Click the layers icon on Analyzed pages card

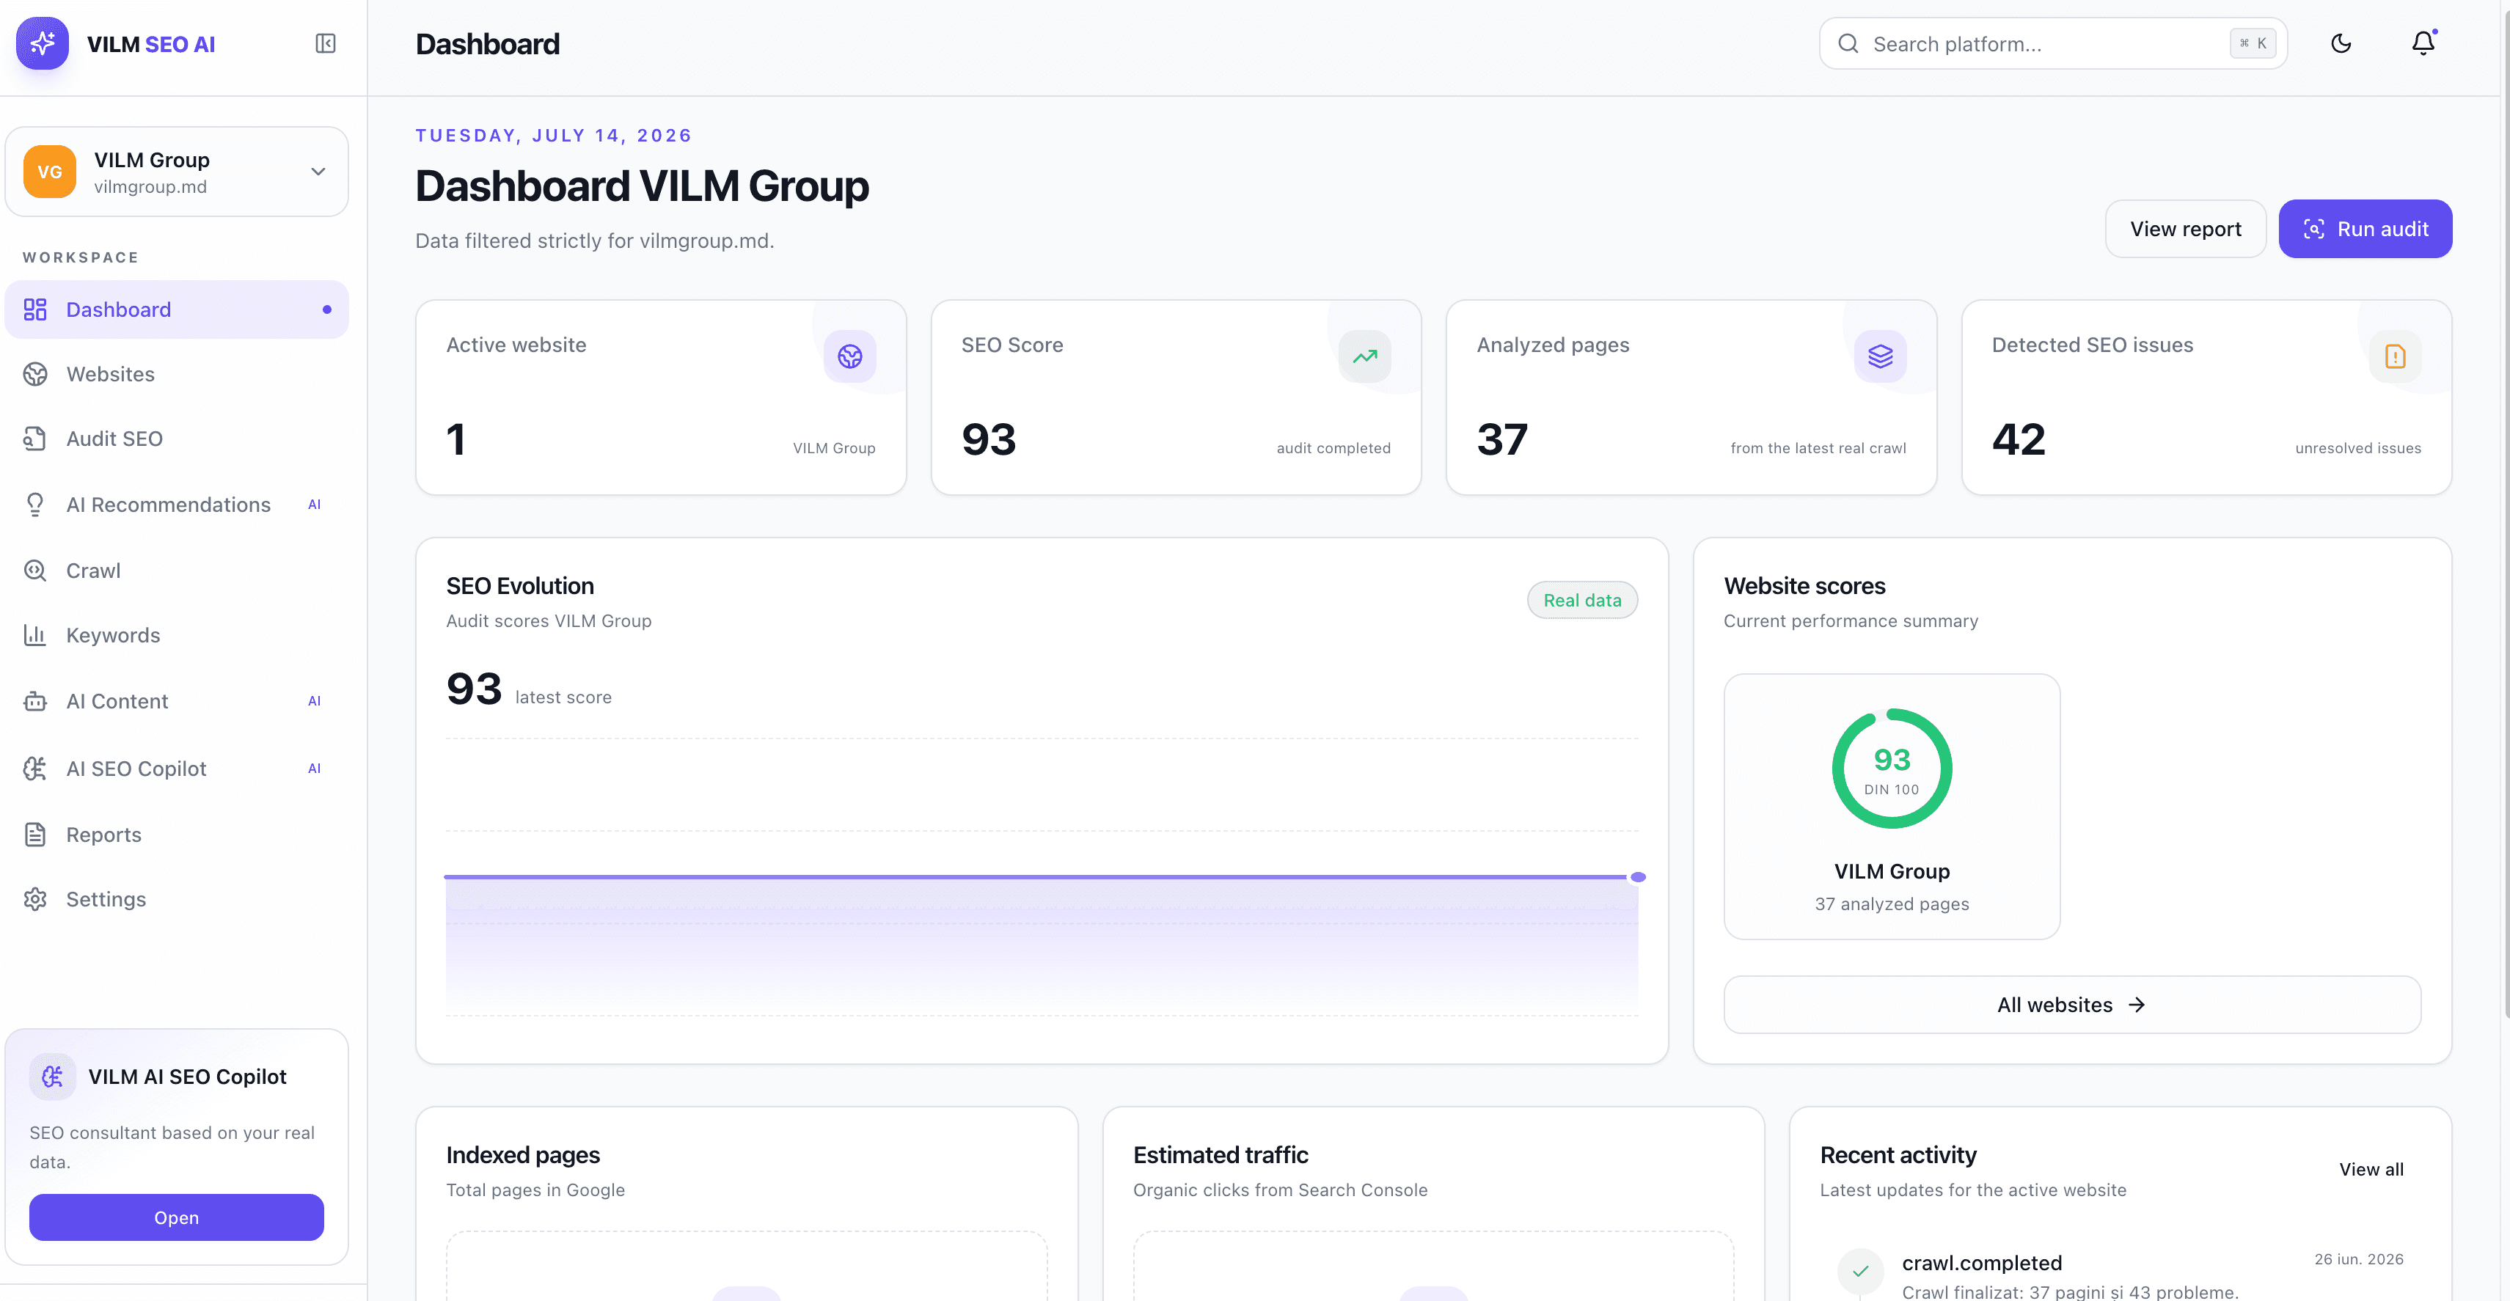[x=1881, y=356]
